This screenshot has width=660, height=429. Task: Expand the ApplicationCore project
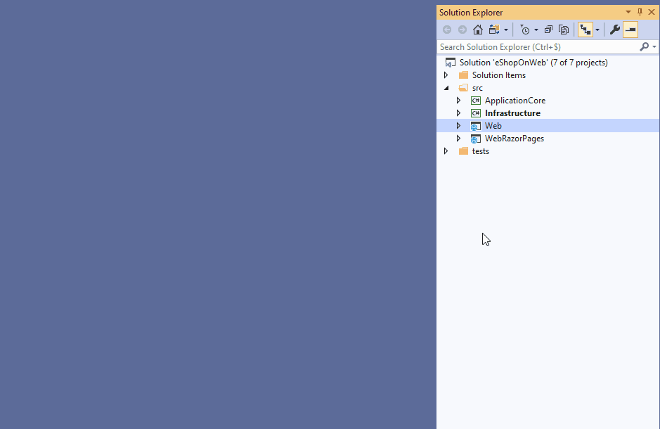pos(459,101)
